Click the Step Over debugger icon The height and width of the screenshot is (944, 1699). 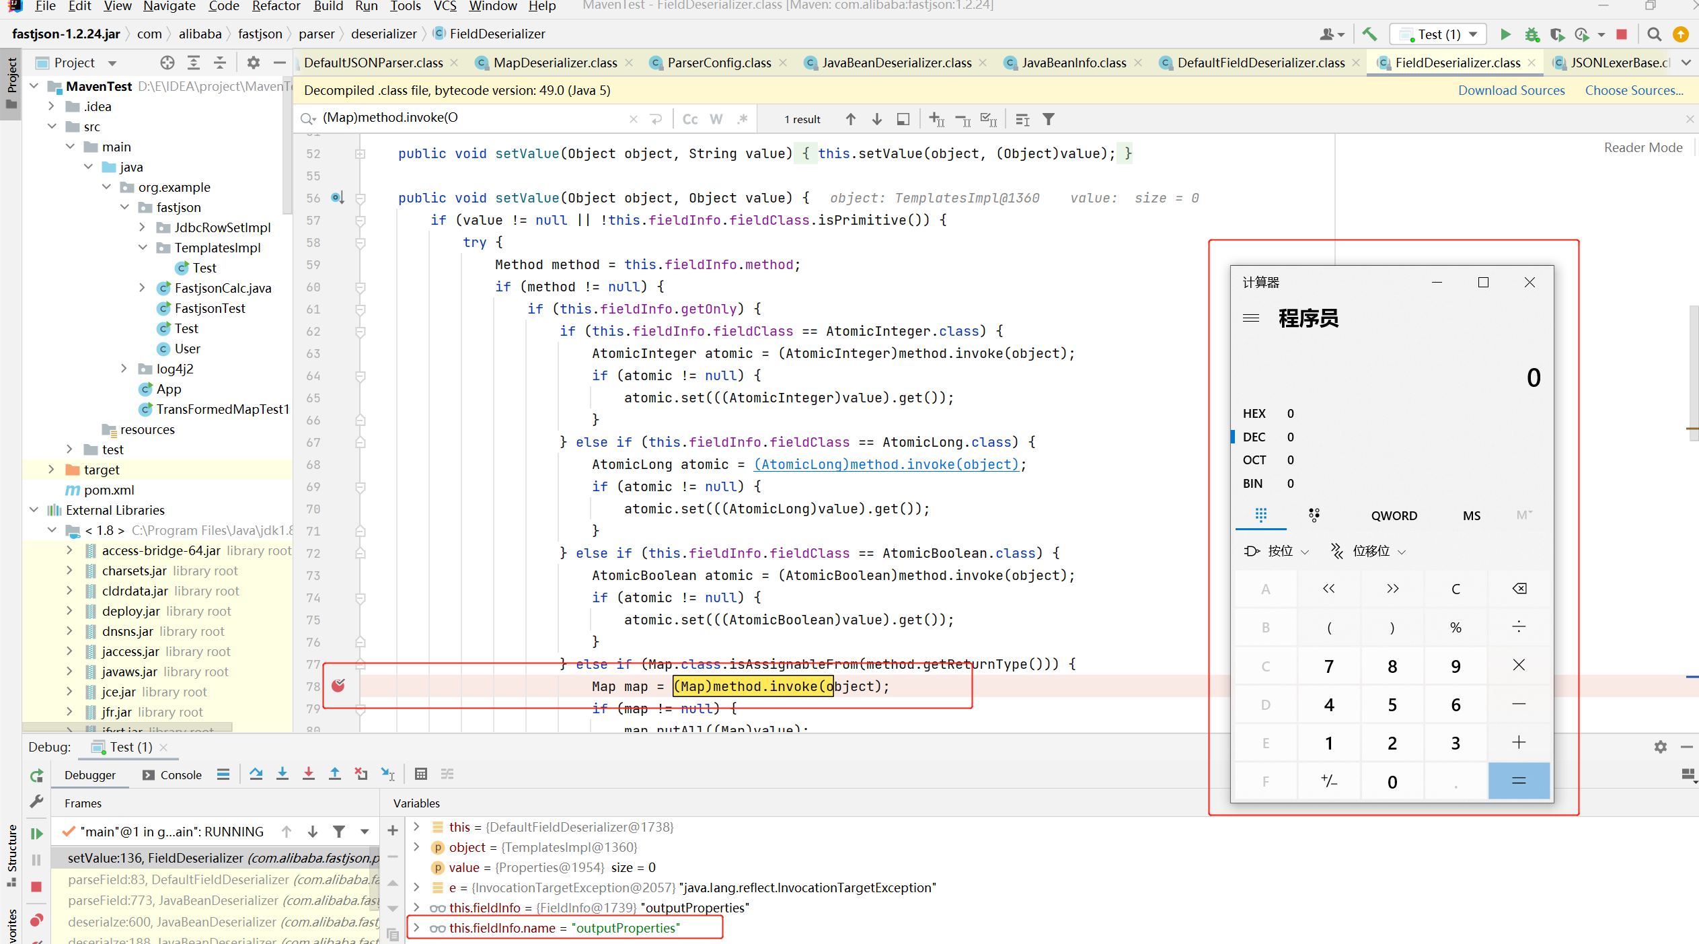pos(256,774)
